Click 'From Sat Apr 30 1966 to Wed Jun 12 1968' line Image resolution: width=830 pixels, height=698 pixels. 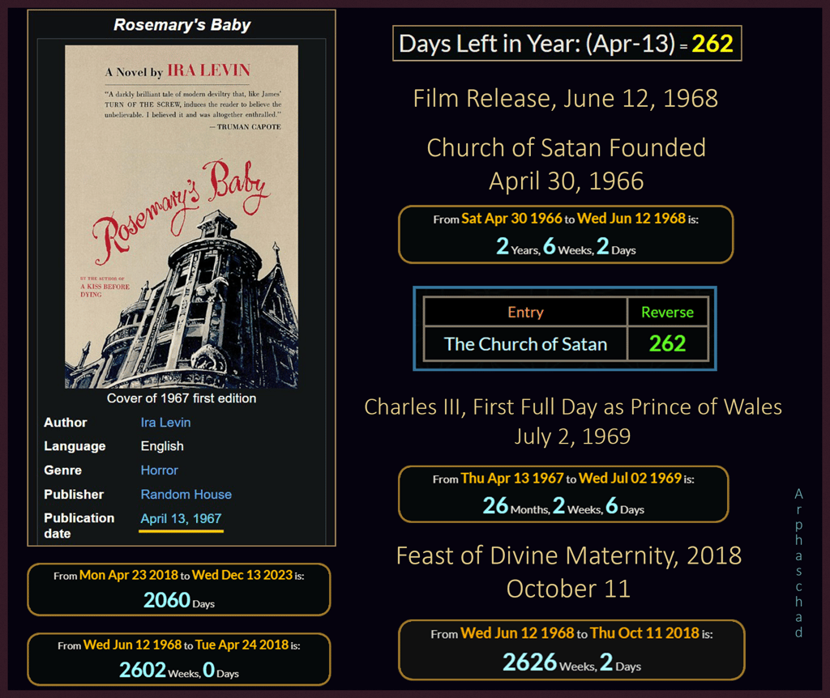tap(566, 219)
